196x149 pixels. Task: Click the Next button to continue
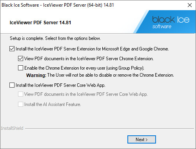click(x=142, y=140)
